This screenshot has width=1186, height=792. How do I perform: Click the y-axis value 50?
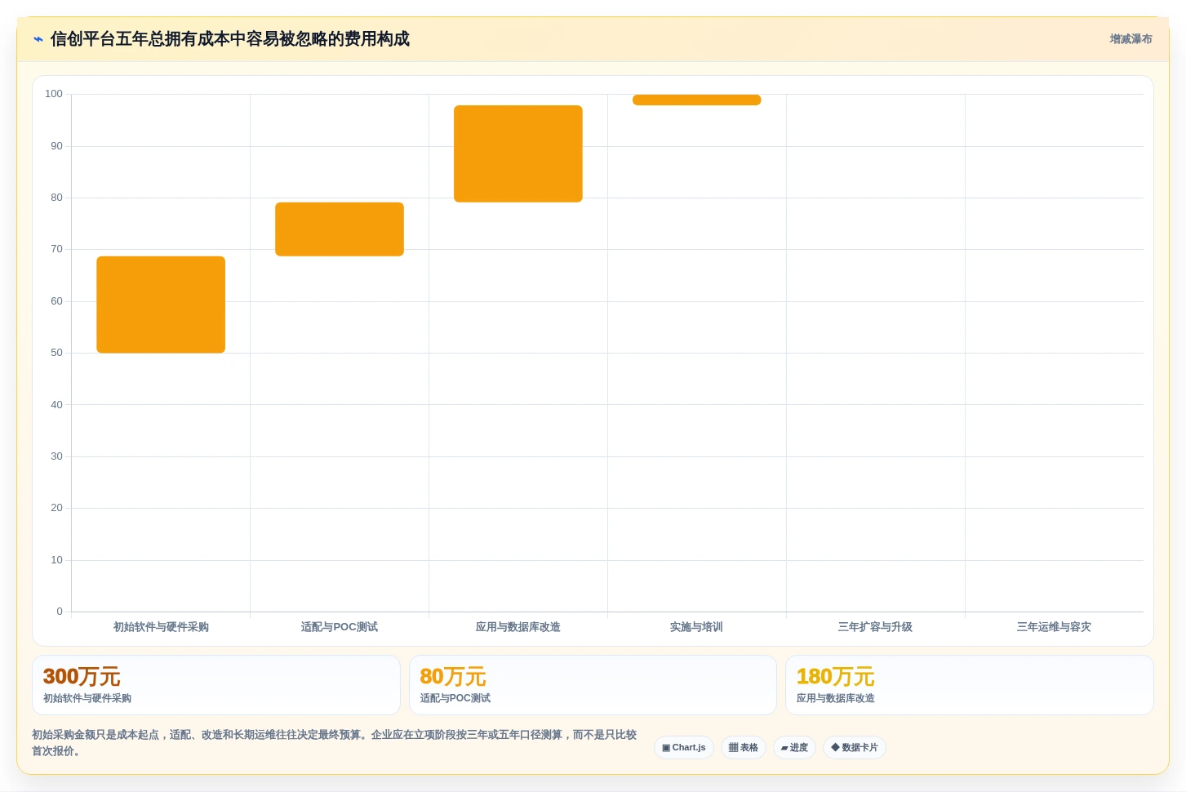56,353
